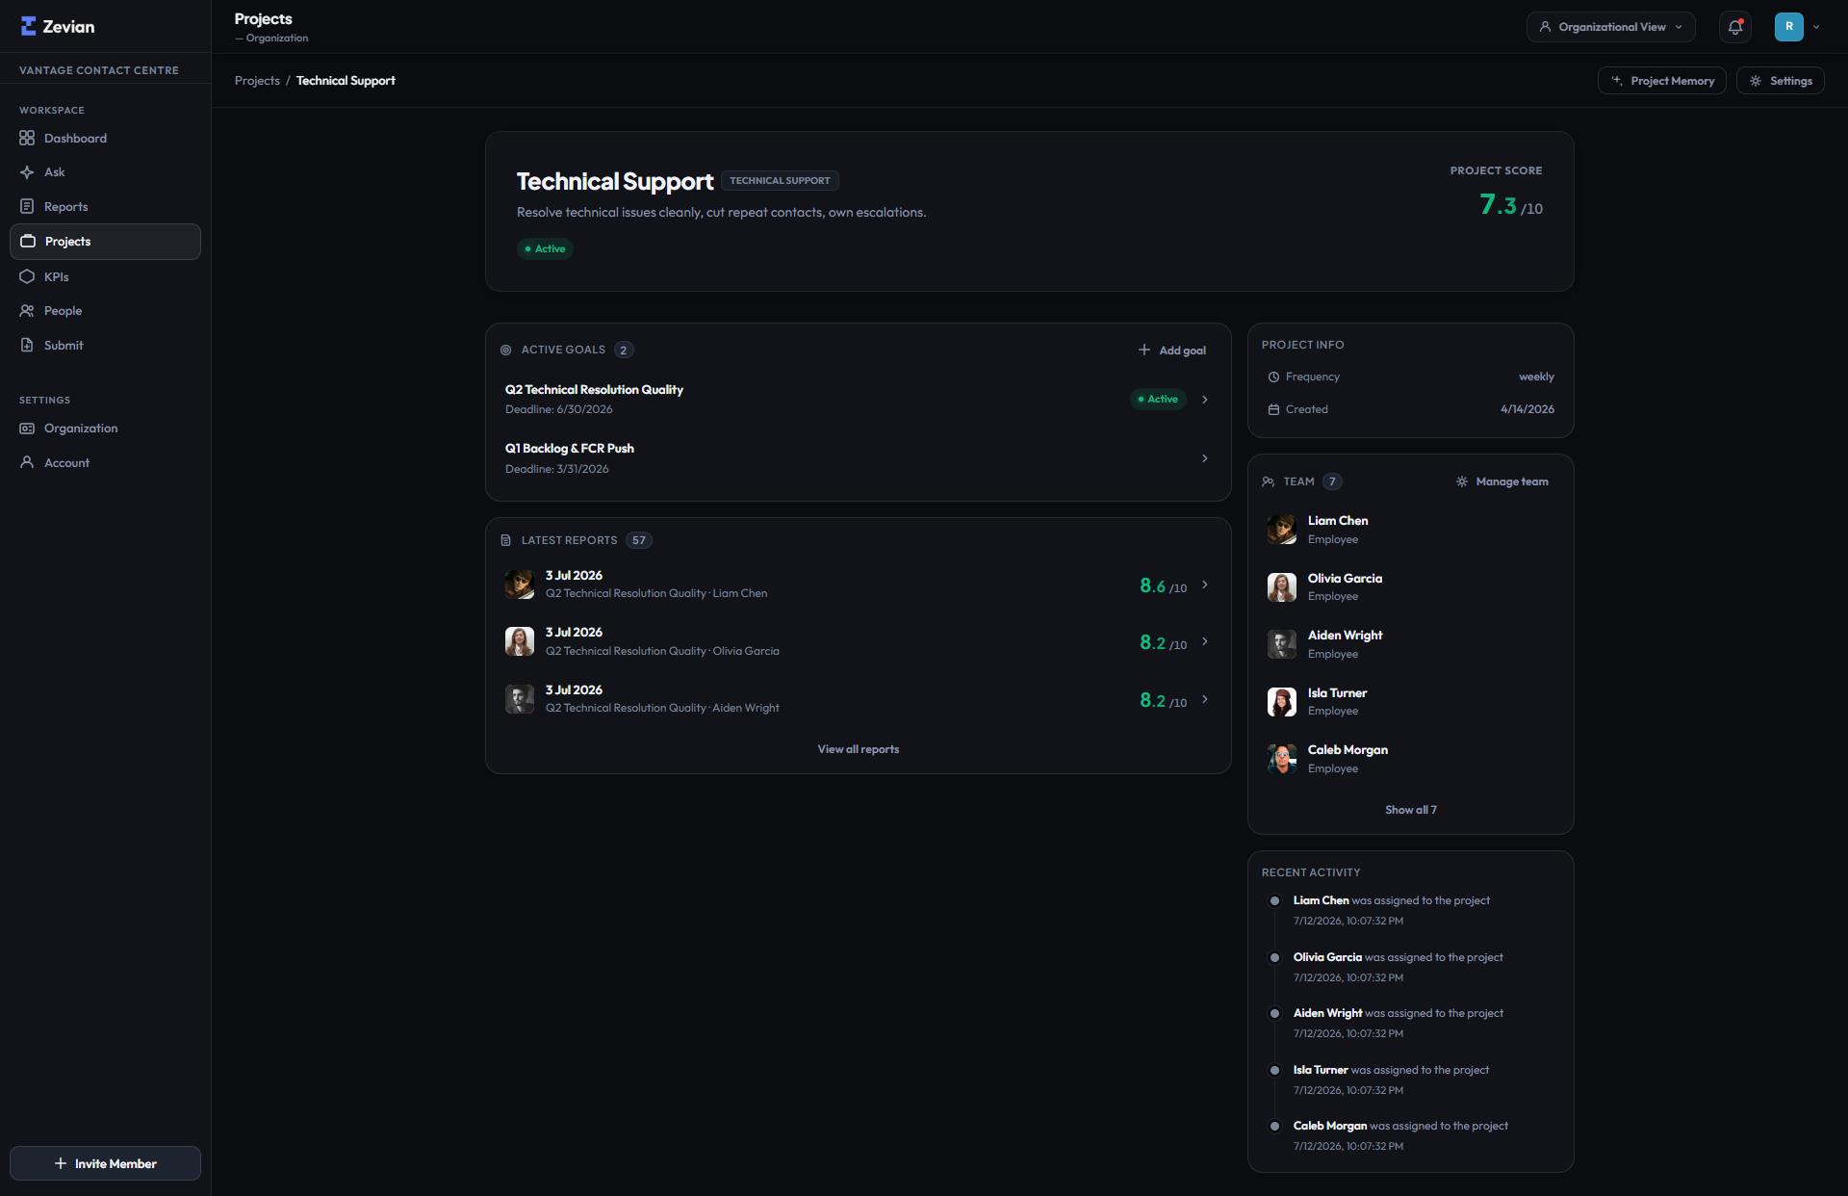The height and width of the screenshot is (1196, 1848).
Task: Click the Team people icon
Action: point(1269,481)
